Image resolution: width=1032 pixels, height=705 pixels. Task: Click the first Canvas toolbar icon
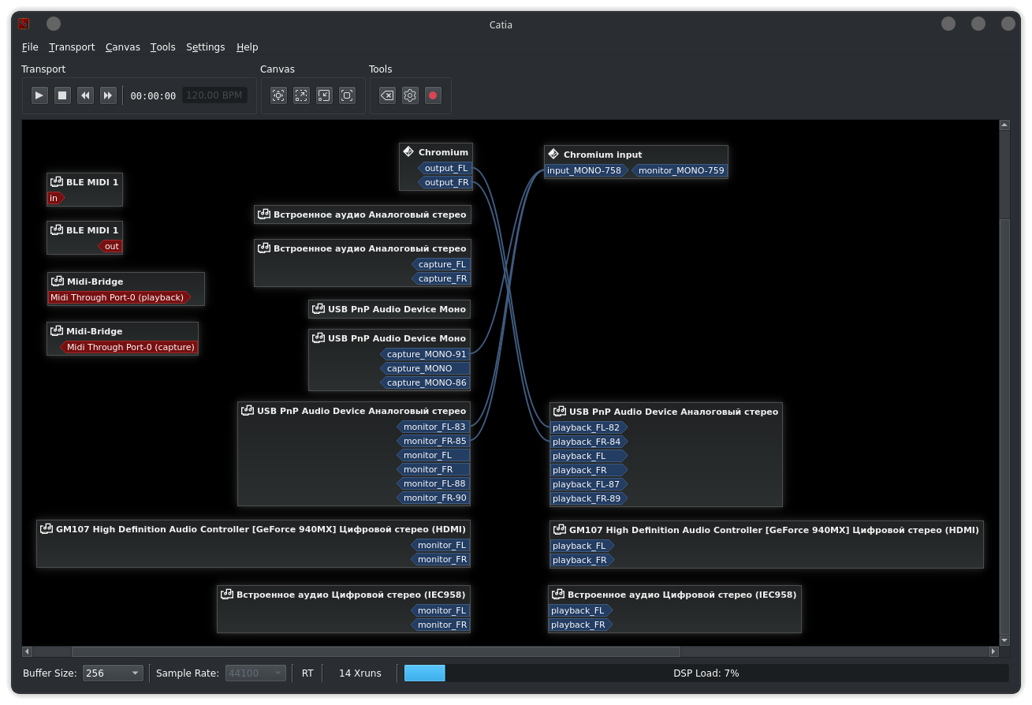click(278, 95)
